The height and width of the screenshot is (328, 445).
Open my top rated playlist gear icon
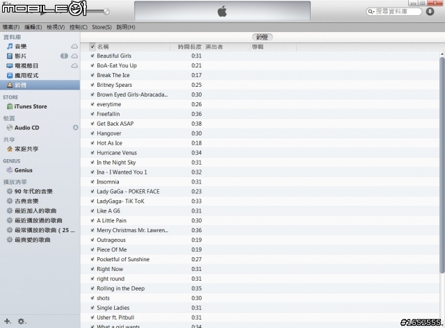coord(10,240)
